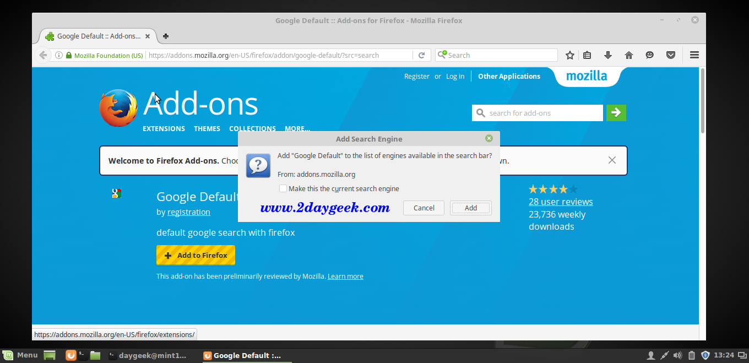
Task: Switch to daygeek@mint terminal taskbar item
Action: (x=148, y=355)
